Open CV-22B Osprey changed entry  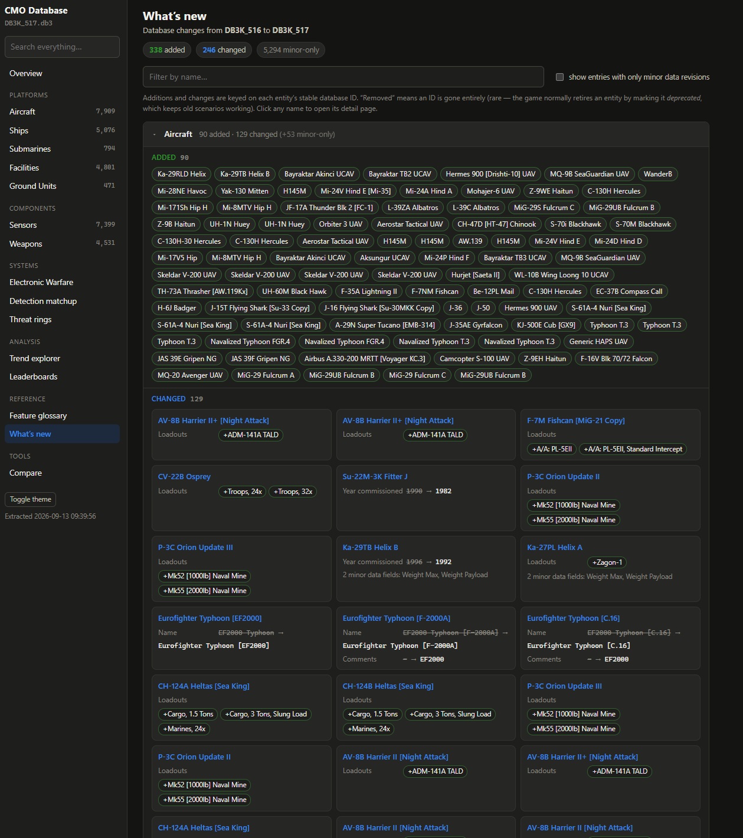(184, 477)
